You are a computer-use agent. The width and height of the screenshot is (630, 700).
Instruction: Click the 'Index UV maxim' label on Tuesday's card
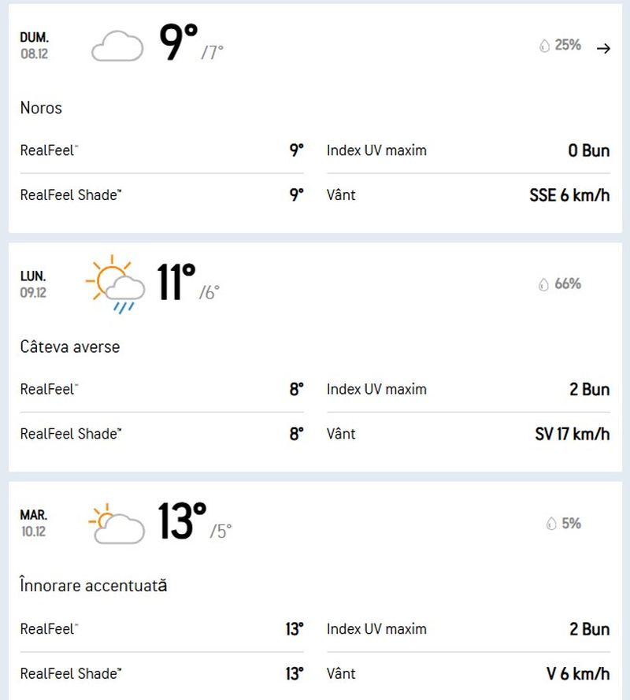pyautogui.click(x=377, y=629)
